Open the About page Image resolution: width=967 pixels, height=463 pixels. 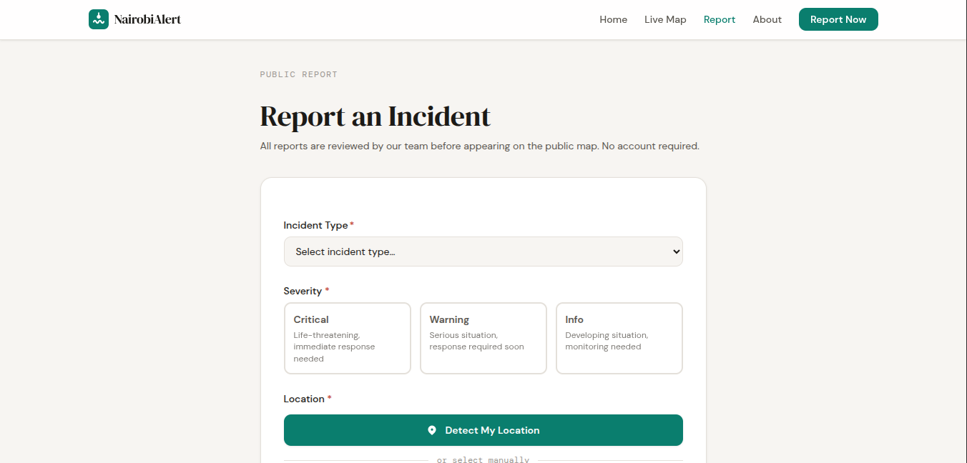click(767, 19)
